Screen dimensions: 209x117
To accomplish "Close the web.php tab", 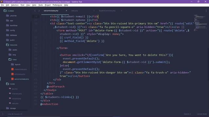I will coord(94,11).
